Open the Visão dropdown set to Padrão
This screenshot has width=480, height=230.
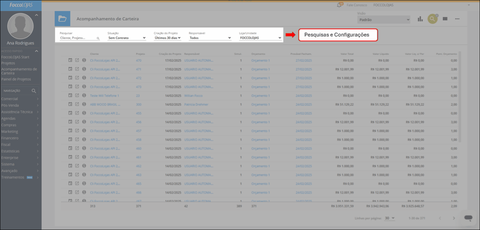coord(384,20)
